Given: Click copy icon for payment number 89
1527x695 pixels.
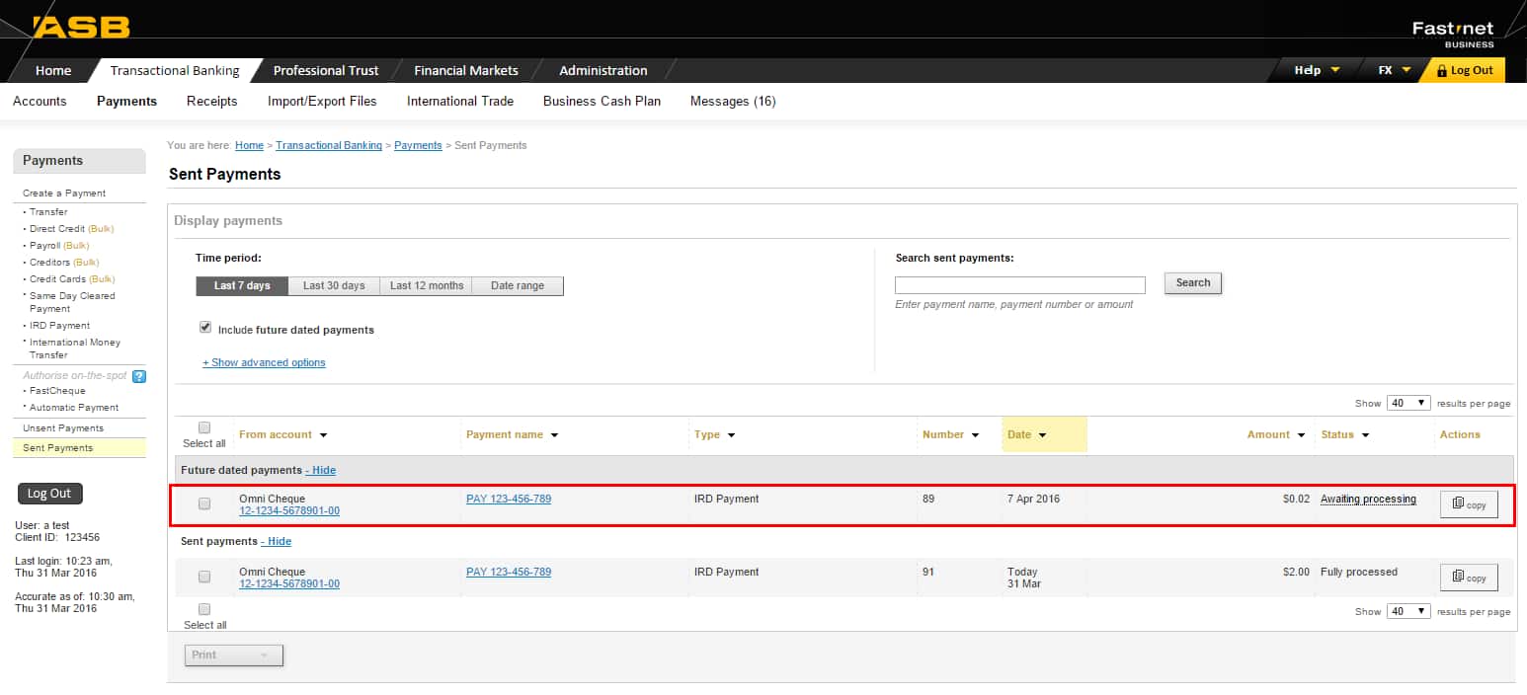Looking at the screenshot, I should [x=1468, y=504].
